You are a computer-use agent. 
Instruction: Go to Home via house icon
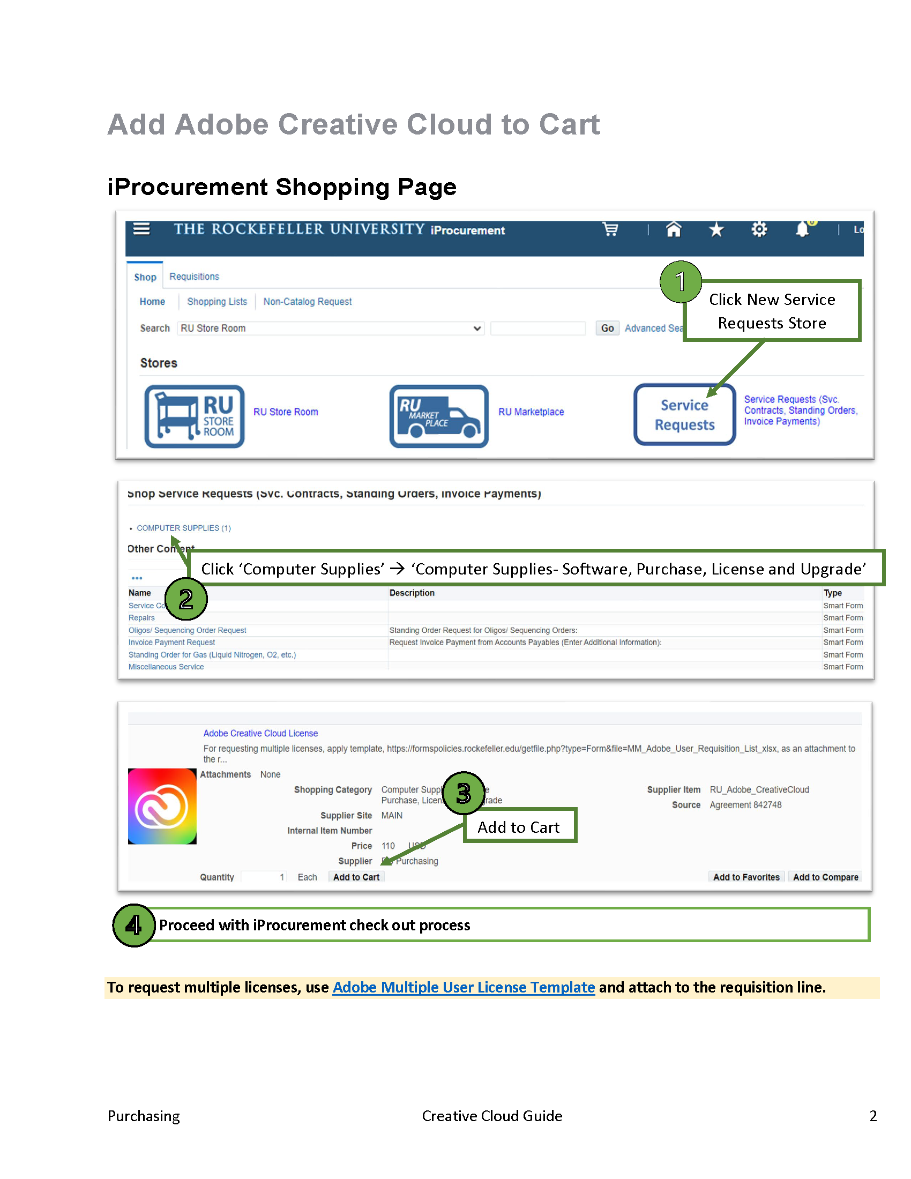[x=673, y=229]
